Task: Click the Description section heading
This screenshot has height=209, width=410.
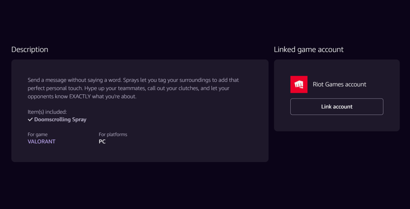Action: click(x=30, y=49)
